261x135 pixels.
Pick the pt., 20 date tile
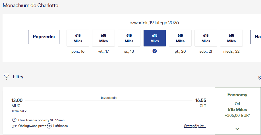pyautogui.click(x=180, y=38)
